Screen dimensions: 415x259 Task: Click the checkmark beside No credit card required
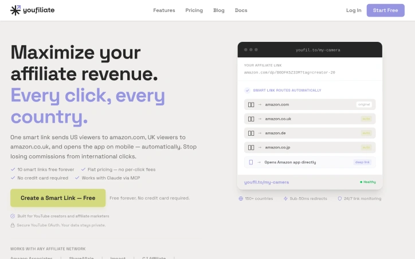pos(13,178)
